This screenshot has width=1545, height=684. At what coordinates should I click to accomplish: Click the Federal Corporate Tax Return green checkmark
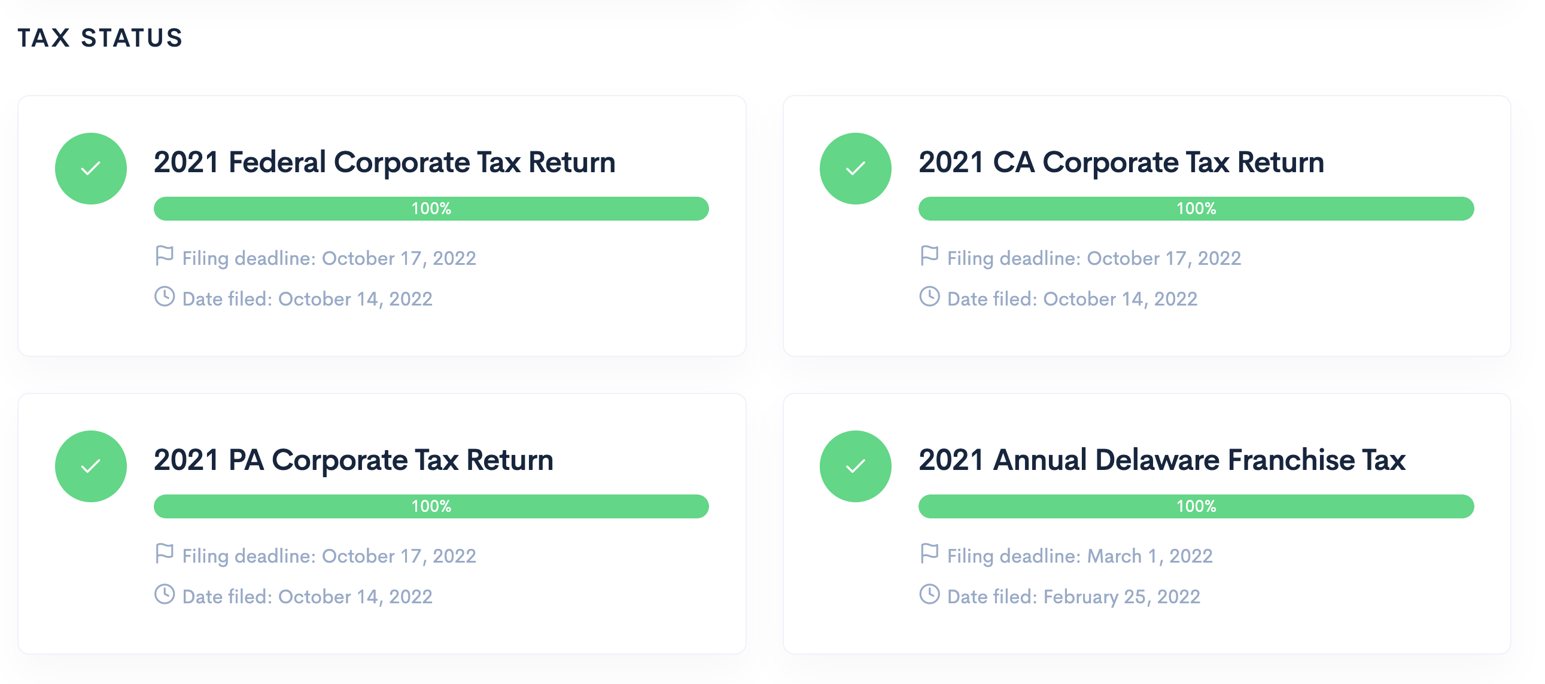(90, 169)
